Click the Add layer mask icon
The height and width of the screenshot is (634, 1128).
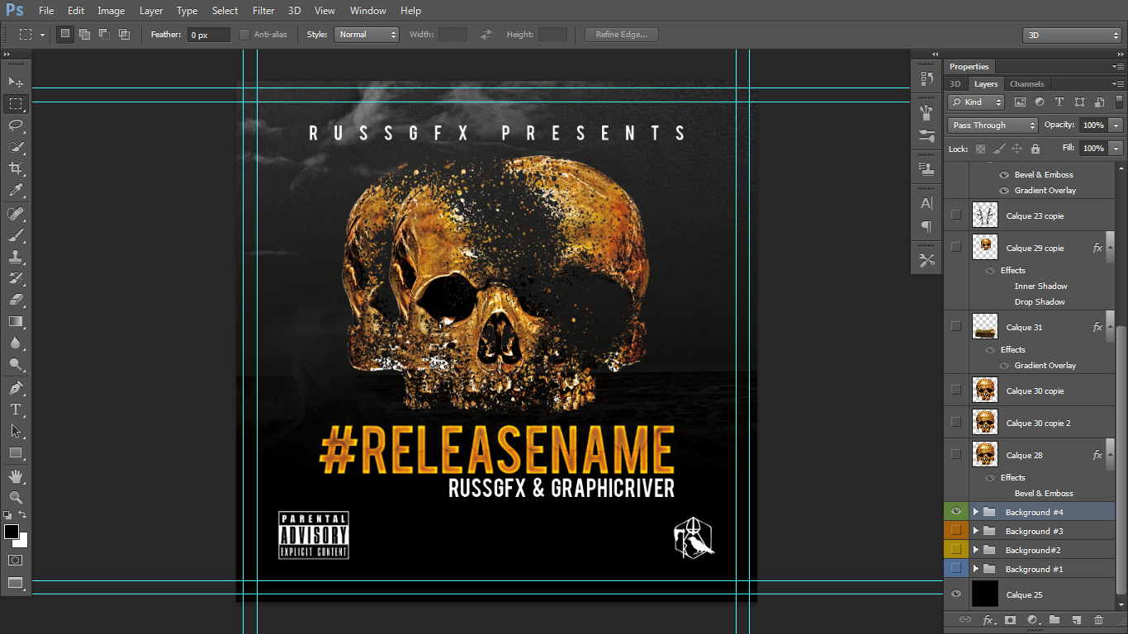(x=1010, y=619)
